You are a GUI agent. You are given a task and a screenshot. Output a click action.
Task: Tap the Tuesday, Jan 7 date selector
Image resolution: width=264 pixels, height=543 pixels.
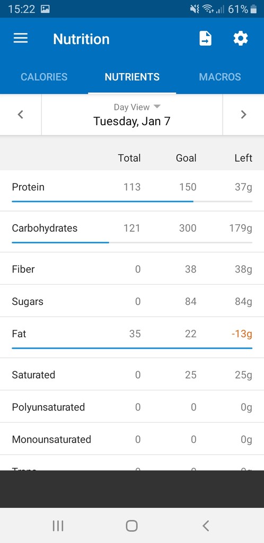point(132,121)
